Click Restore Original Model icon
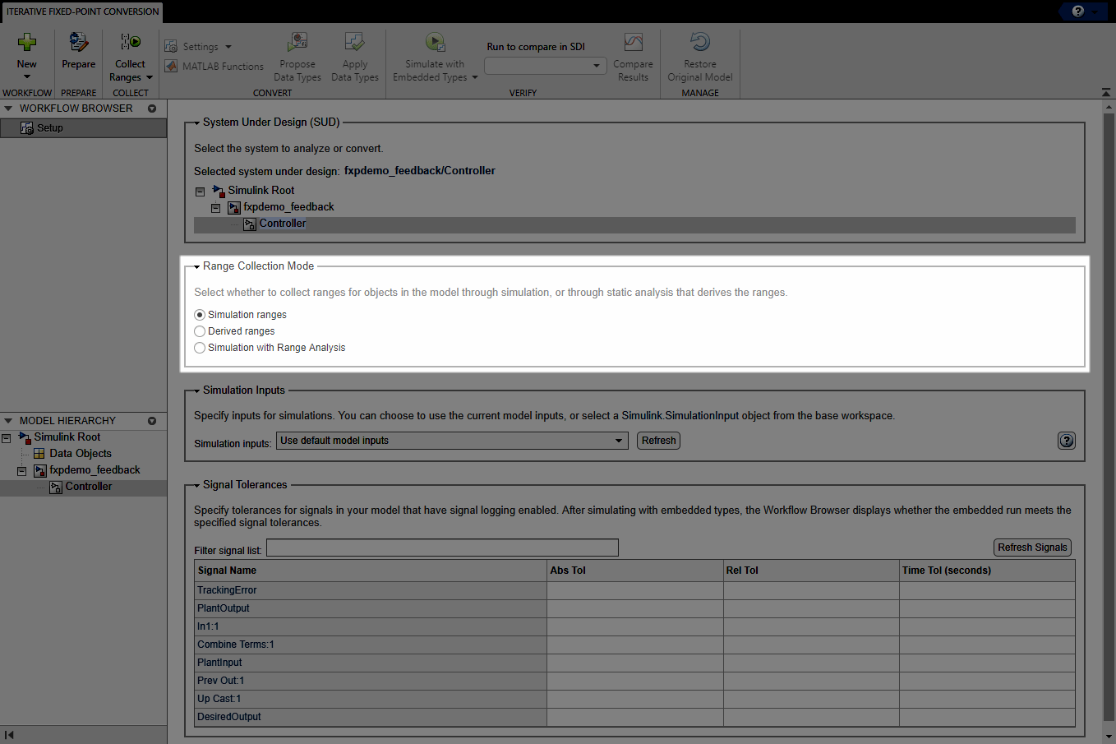 click(699, 41)
